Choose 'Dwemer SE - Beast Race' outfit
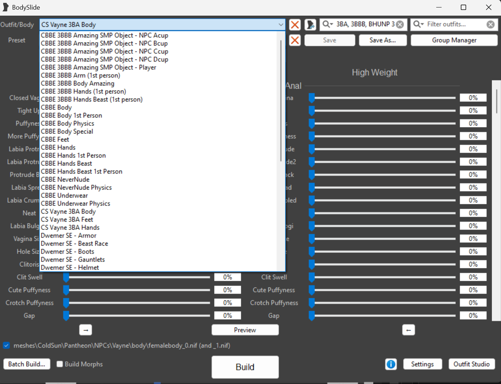501x384 pixels. point(74,243)
